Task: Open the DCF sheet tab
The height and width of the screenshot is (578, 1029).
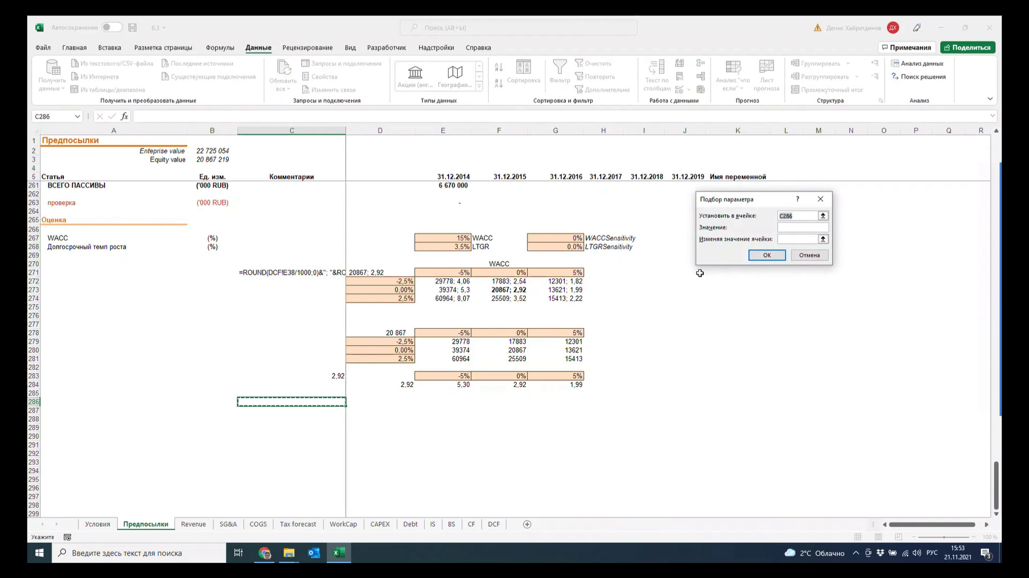Action: (494, 524)
